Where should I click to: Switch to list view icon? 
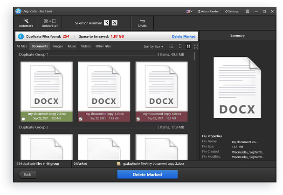coord(171,47)
